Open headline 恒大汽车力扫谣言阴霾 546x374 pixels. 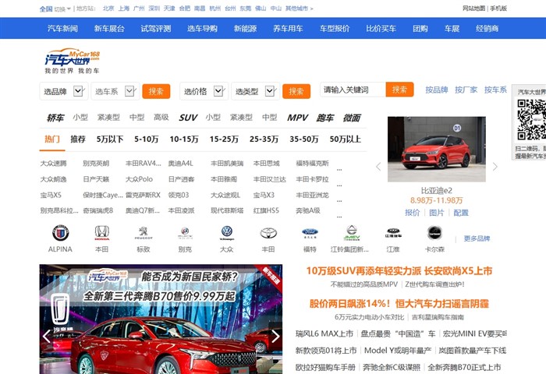399,303
